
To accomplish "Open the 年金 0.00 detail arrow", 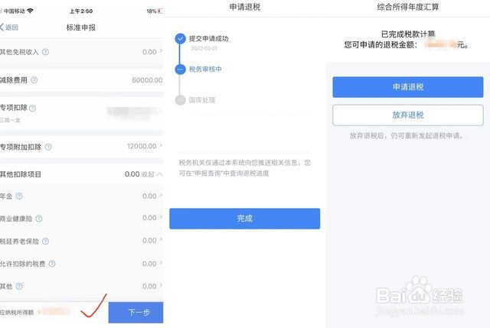I will coord(161,196).
